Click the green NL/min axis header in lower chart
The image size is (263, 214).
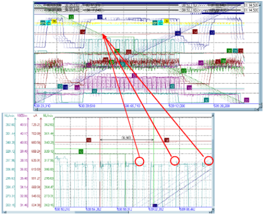48,116
